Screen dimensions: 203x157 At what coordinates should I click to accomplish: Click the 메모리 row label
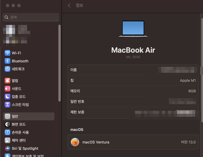[x=75, y=91]
